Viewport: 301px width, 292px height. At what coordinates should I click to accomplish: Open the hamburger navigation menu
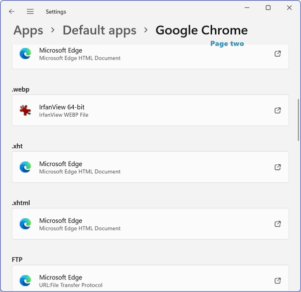point(30,12)
